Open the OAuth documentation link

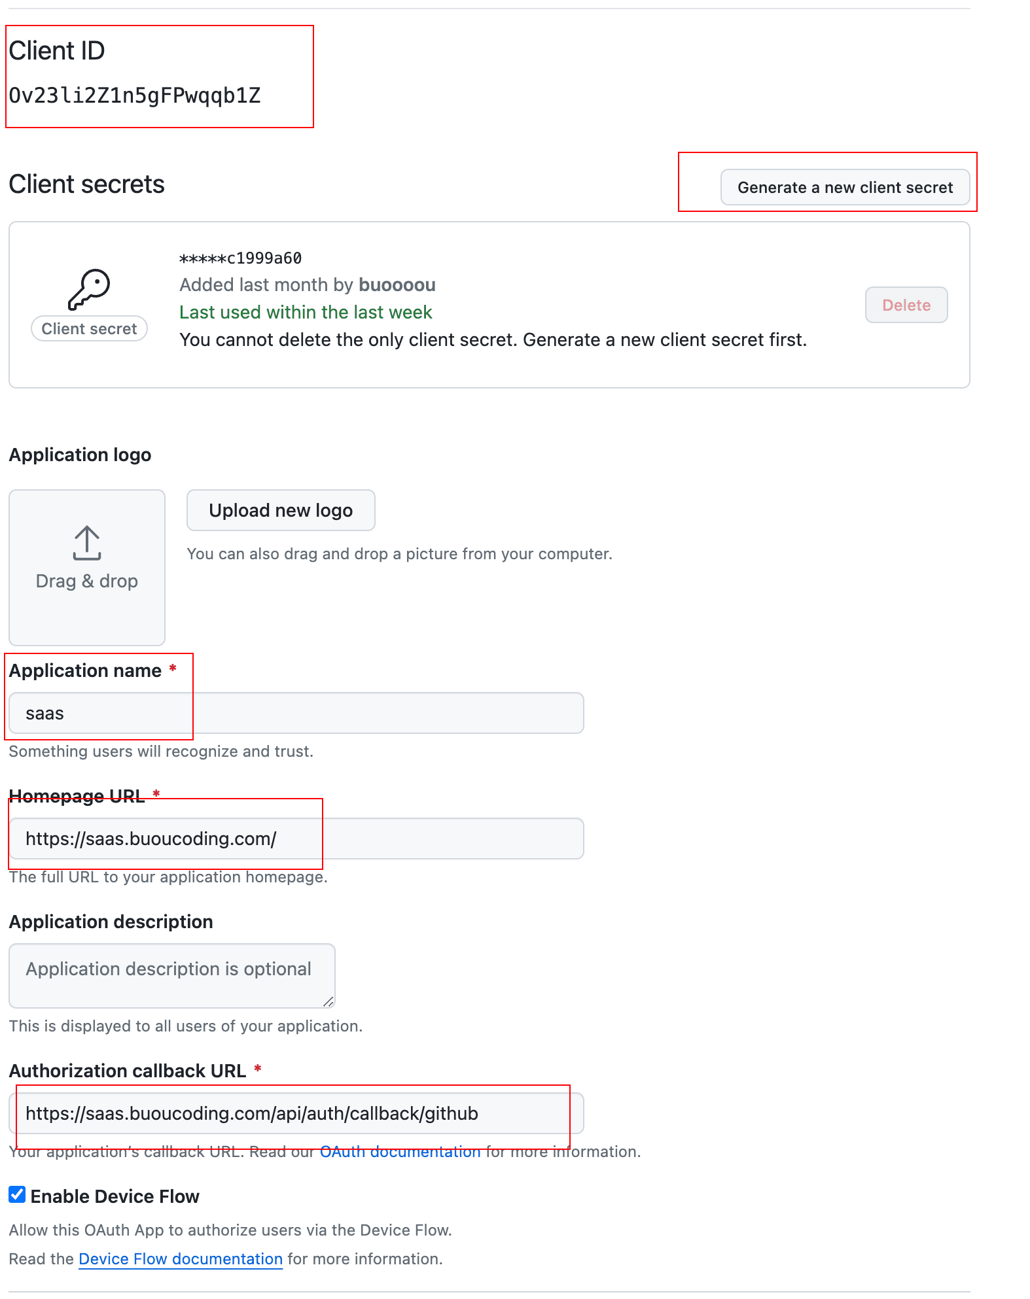pos(400,1151)
